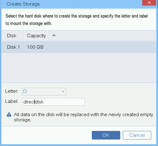Viewport: 158px width, 146px height.
Task: Toggle the Capacity sort arrow
Action: [x=54, y=35]
